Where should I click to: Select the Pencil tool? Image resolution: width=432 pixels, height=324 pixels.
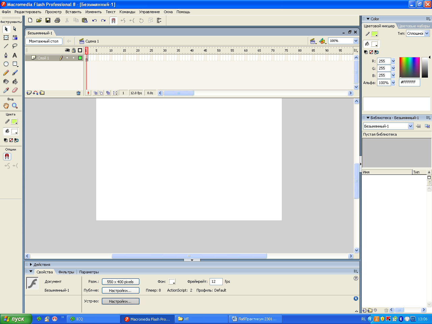click(x=6, y=73)
